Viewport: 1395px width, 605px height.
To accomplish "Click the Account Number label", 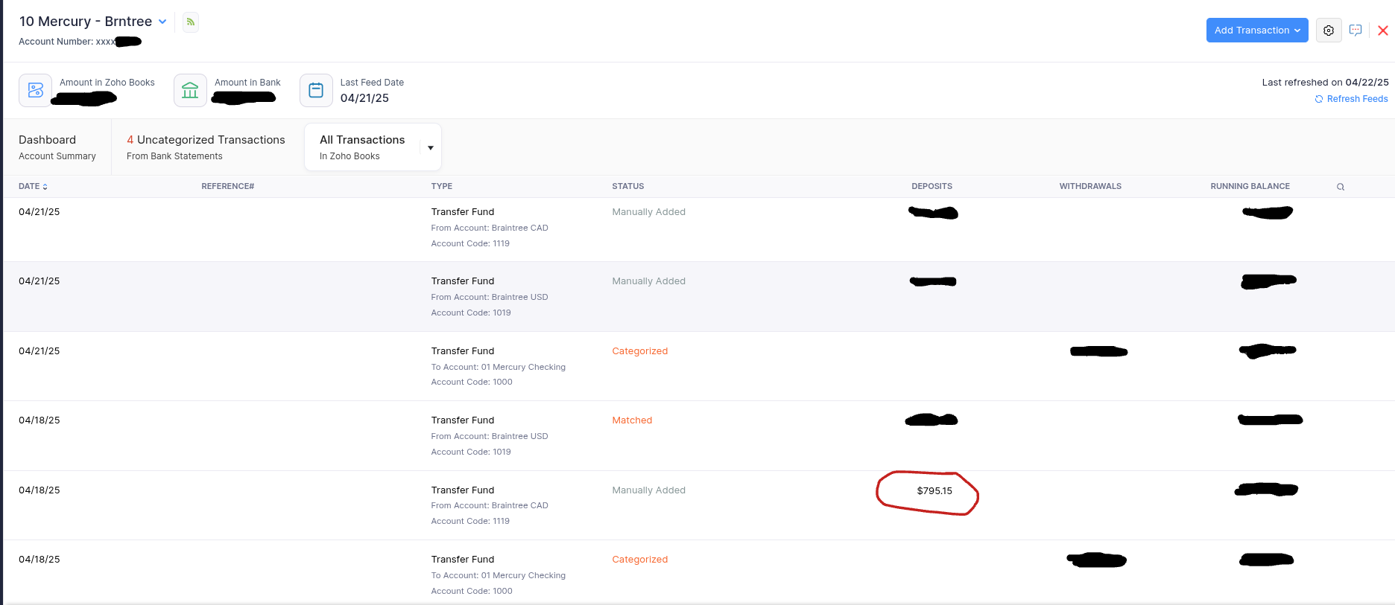I will 56,42.
